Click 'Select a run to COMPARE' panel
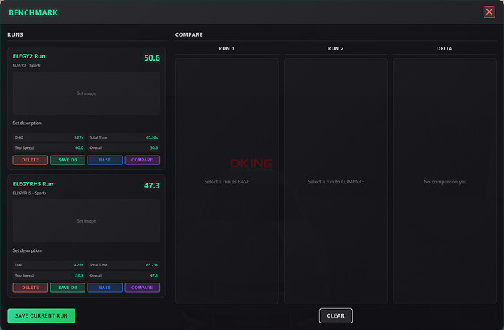Viewport: 504px width, 330px height. (335, 181)
